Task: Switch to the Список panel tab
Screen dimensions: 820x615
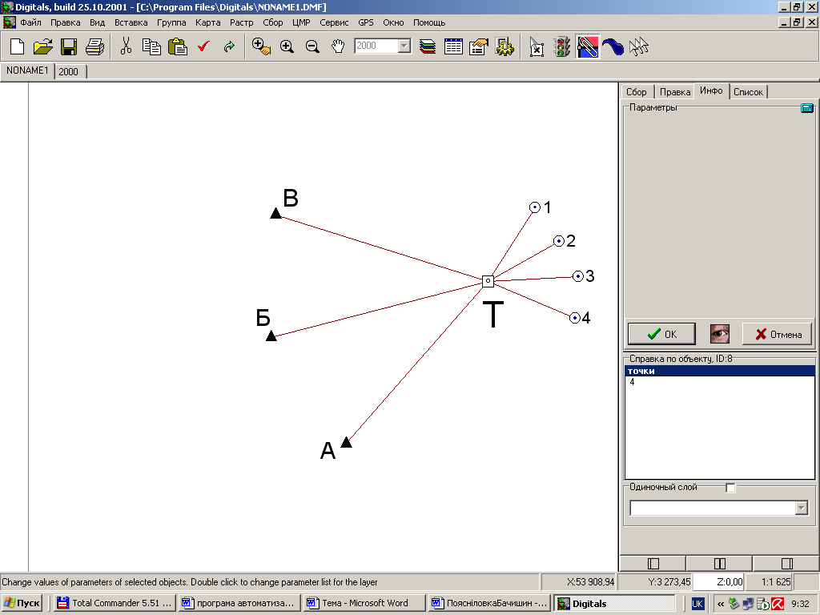Action: click(x=748, y=92)
